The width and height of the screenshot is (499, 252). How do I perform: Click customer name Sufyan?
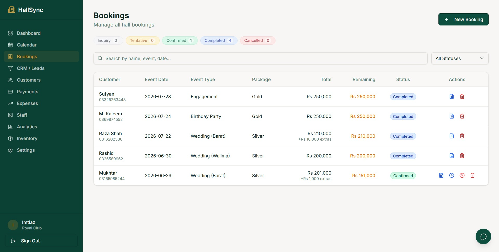[x=107, y=94]
